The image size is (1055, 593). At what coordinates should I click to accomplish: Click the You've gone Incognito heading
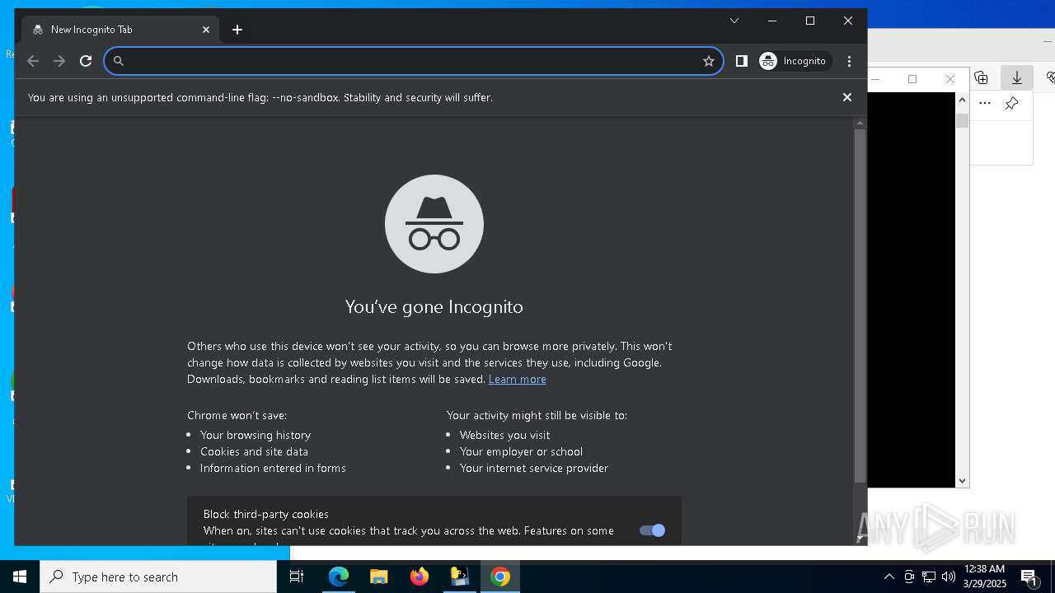434,306
